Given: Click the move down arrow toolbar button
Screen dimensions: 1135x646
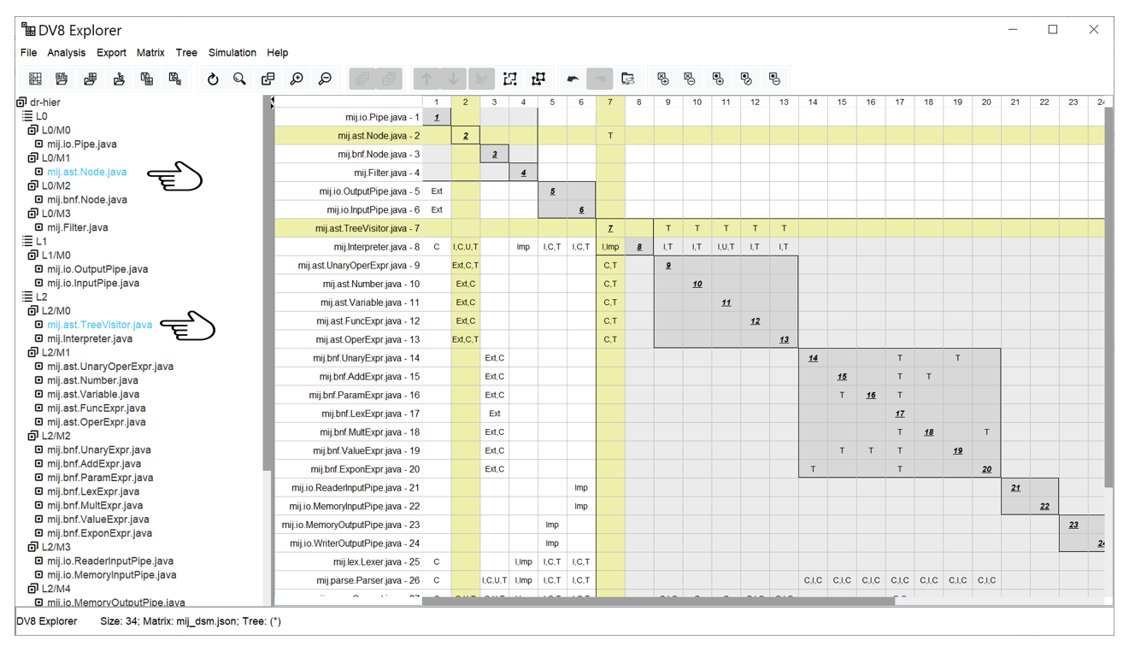Looking at the screenshot, I should [453, 79].
